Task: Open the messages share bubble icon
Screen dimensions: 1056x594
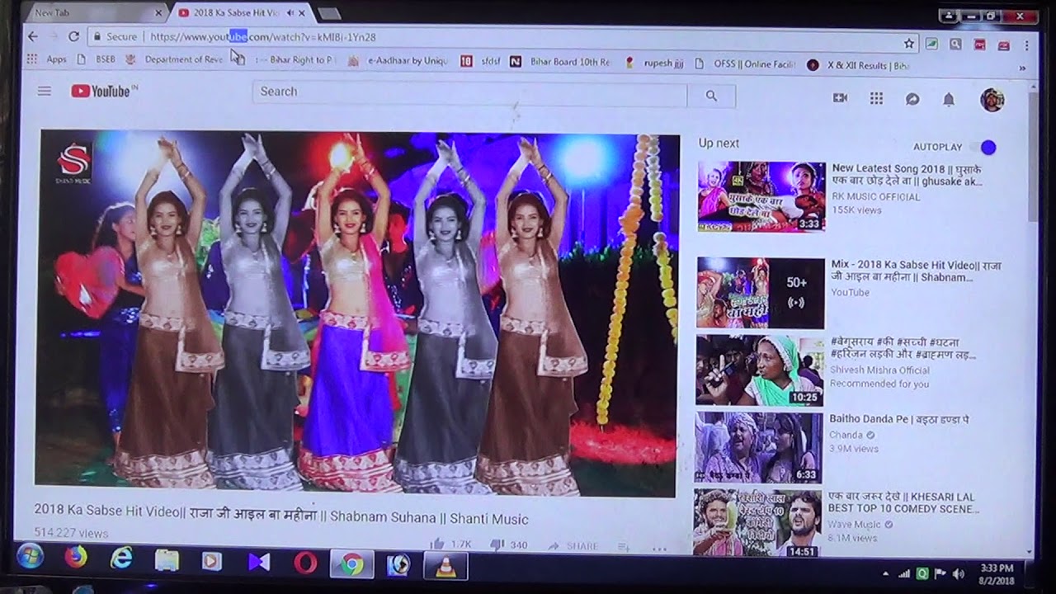Action: 912,99
